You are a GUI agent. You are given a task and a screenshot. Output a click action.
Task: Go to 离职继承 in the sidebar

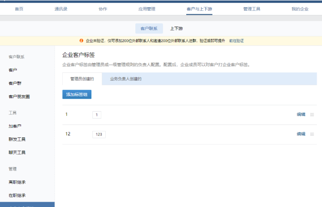(x=17, y=182)
